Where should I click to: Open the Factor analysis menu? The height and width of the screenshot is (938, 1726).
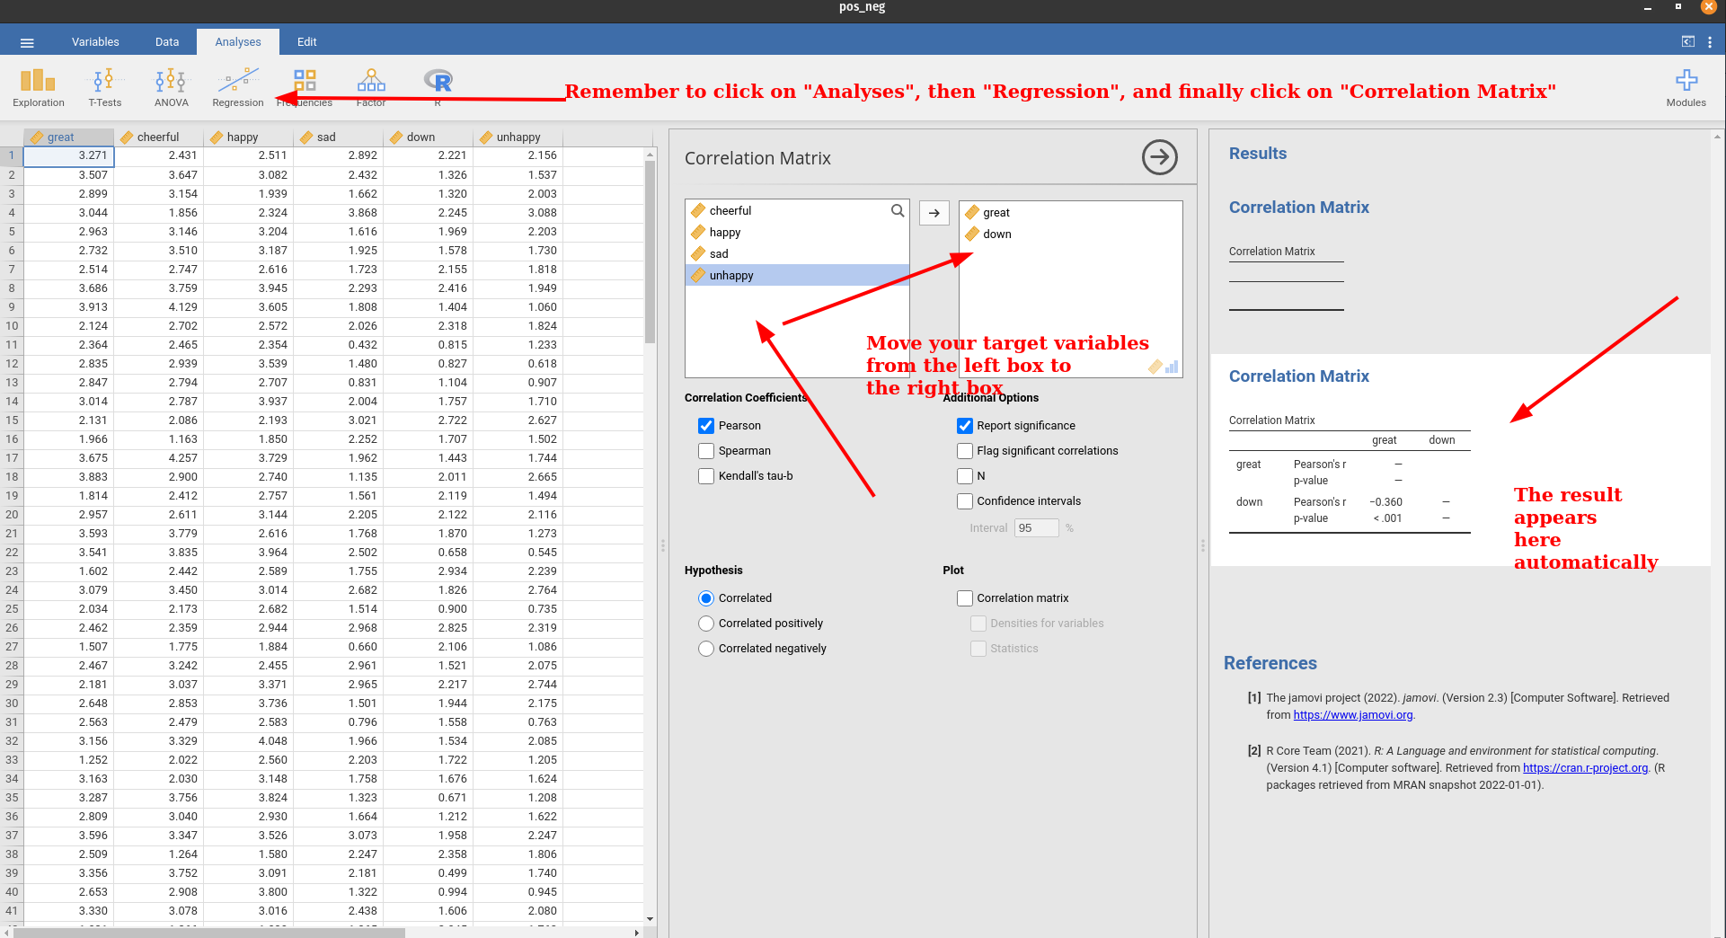[x=370, y=87]
